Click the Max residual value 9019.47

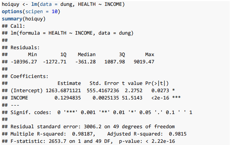coord(144,62)
